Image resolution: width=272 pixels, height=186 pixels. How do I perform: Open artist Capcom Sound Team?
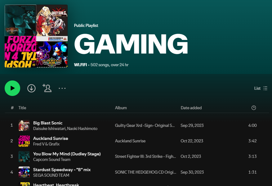point(52,159)
